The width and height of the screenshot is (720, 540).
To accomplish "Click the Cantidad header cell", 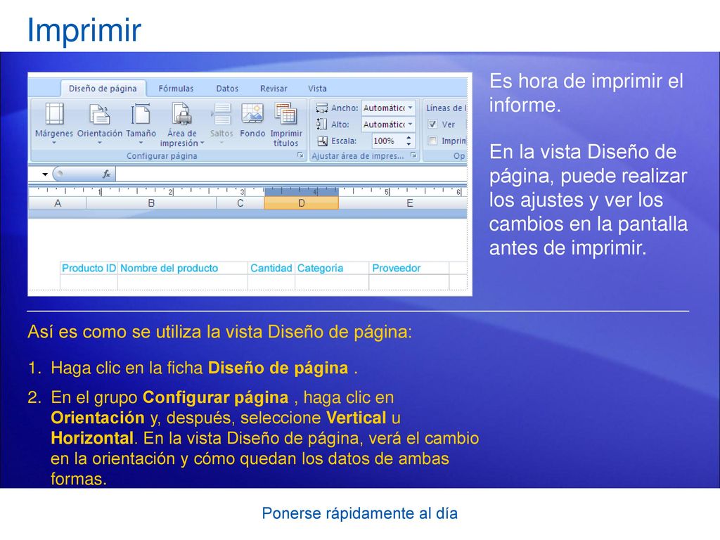I will coord(271,268).
